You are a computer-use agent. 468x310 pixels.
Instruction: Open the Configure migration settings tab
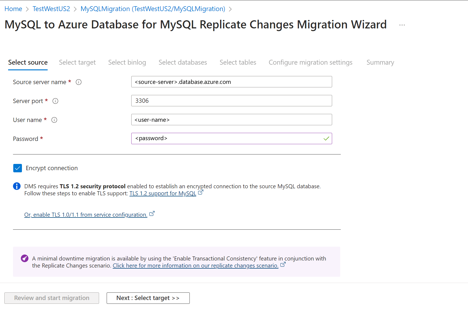pos(310,62)
